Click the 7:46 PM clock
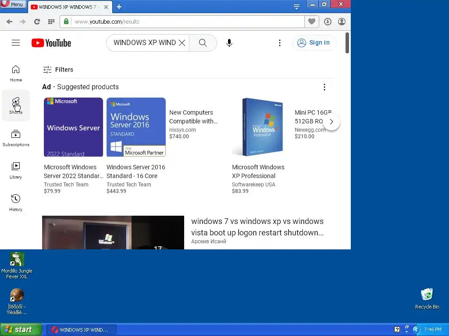This screenshot has width=449, height=336. click(433, 330)
